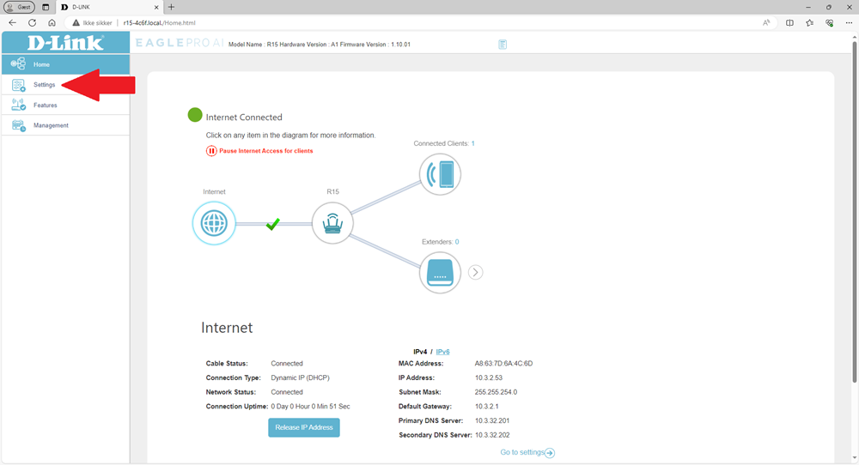Open the tab actions menu icon
The image size is (859, 465).
coord(46,7)
